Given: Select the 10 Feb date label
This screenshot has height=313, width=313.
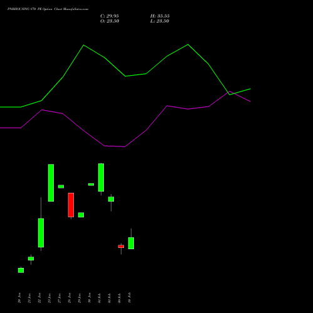Looking at the screenshot, I should point(130,298).
